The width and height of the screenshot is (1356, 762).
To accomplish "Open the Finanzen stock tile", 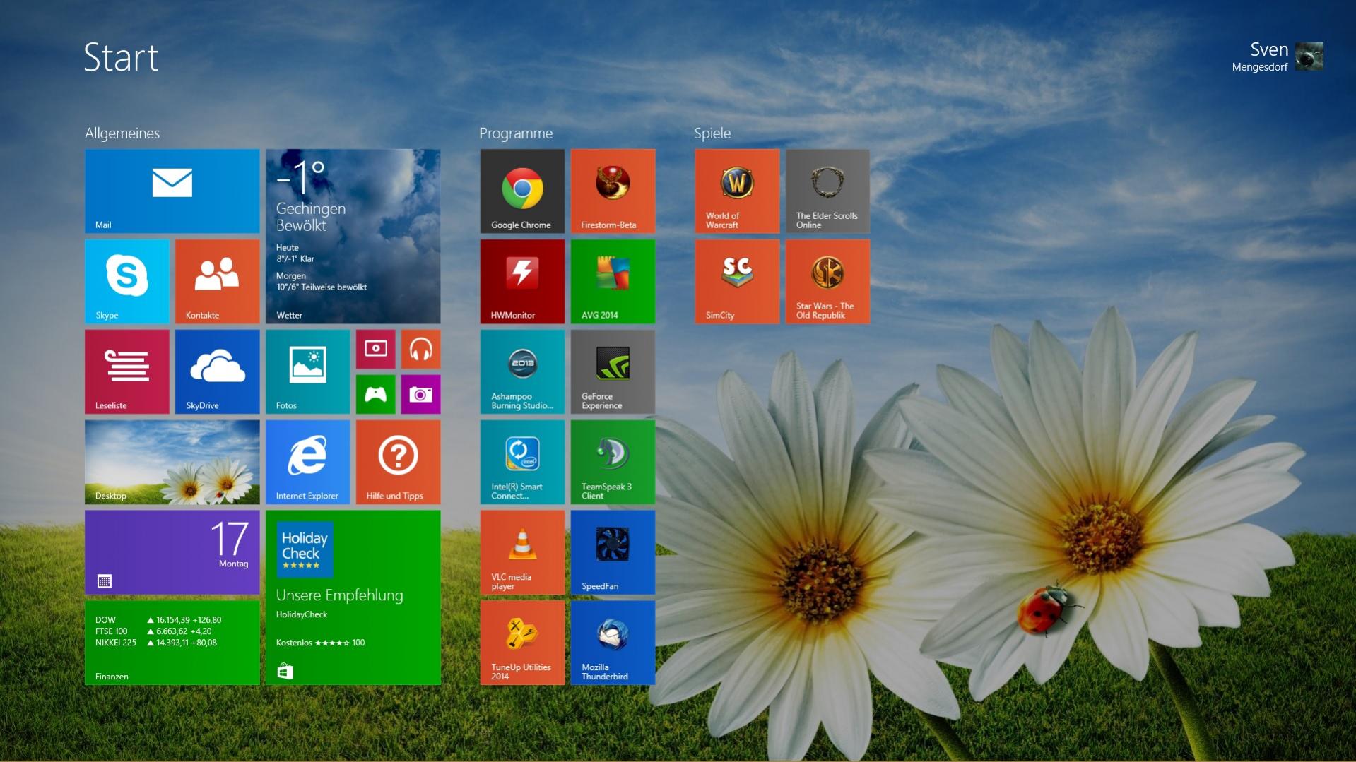I will [172, 643].
